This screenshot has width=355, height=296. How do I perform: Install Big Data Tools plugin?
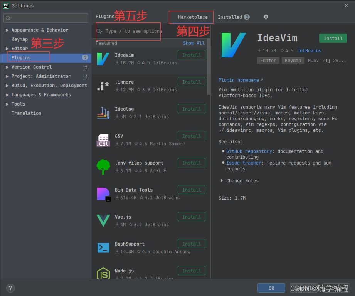tap(192, 190)
